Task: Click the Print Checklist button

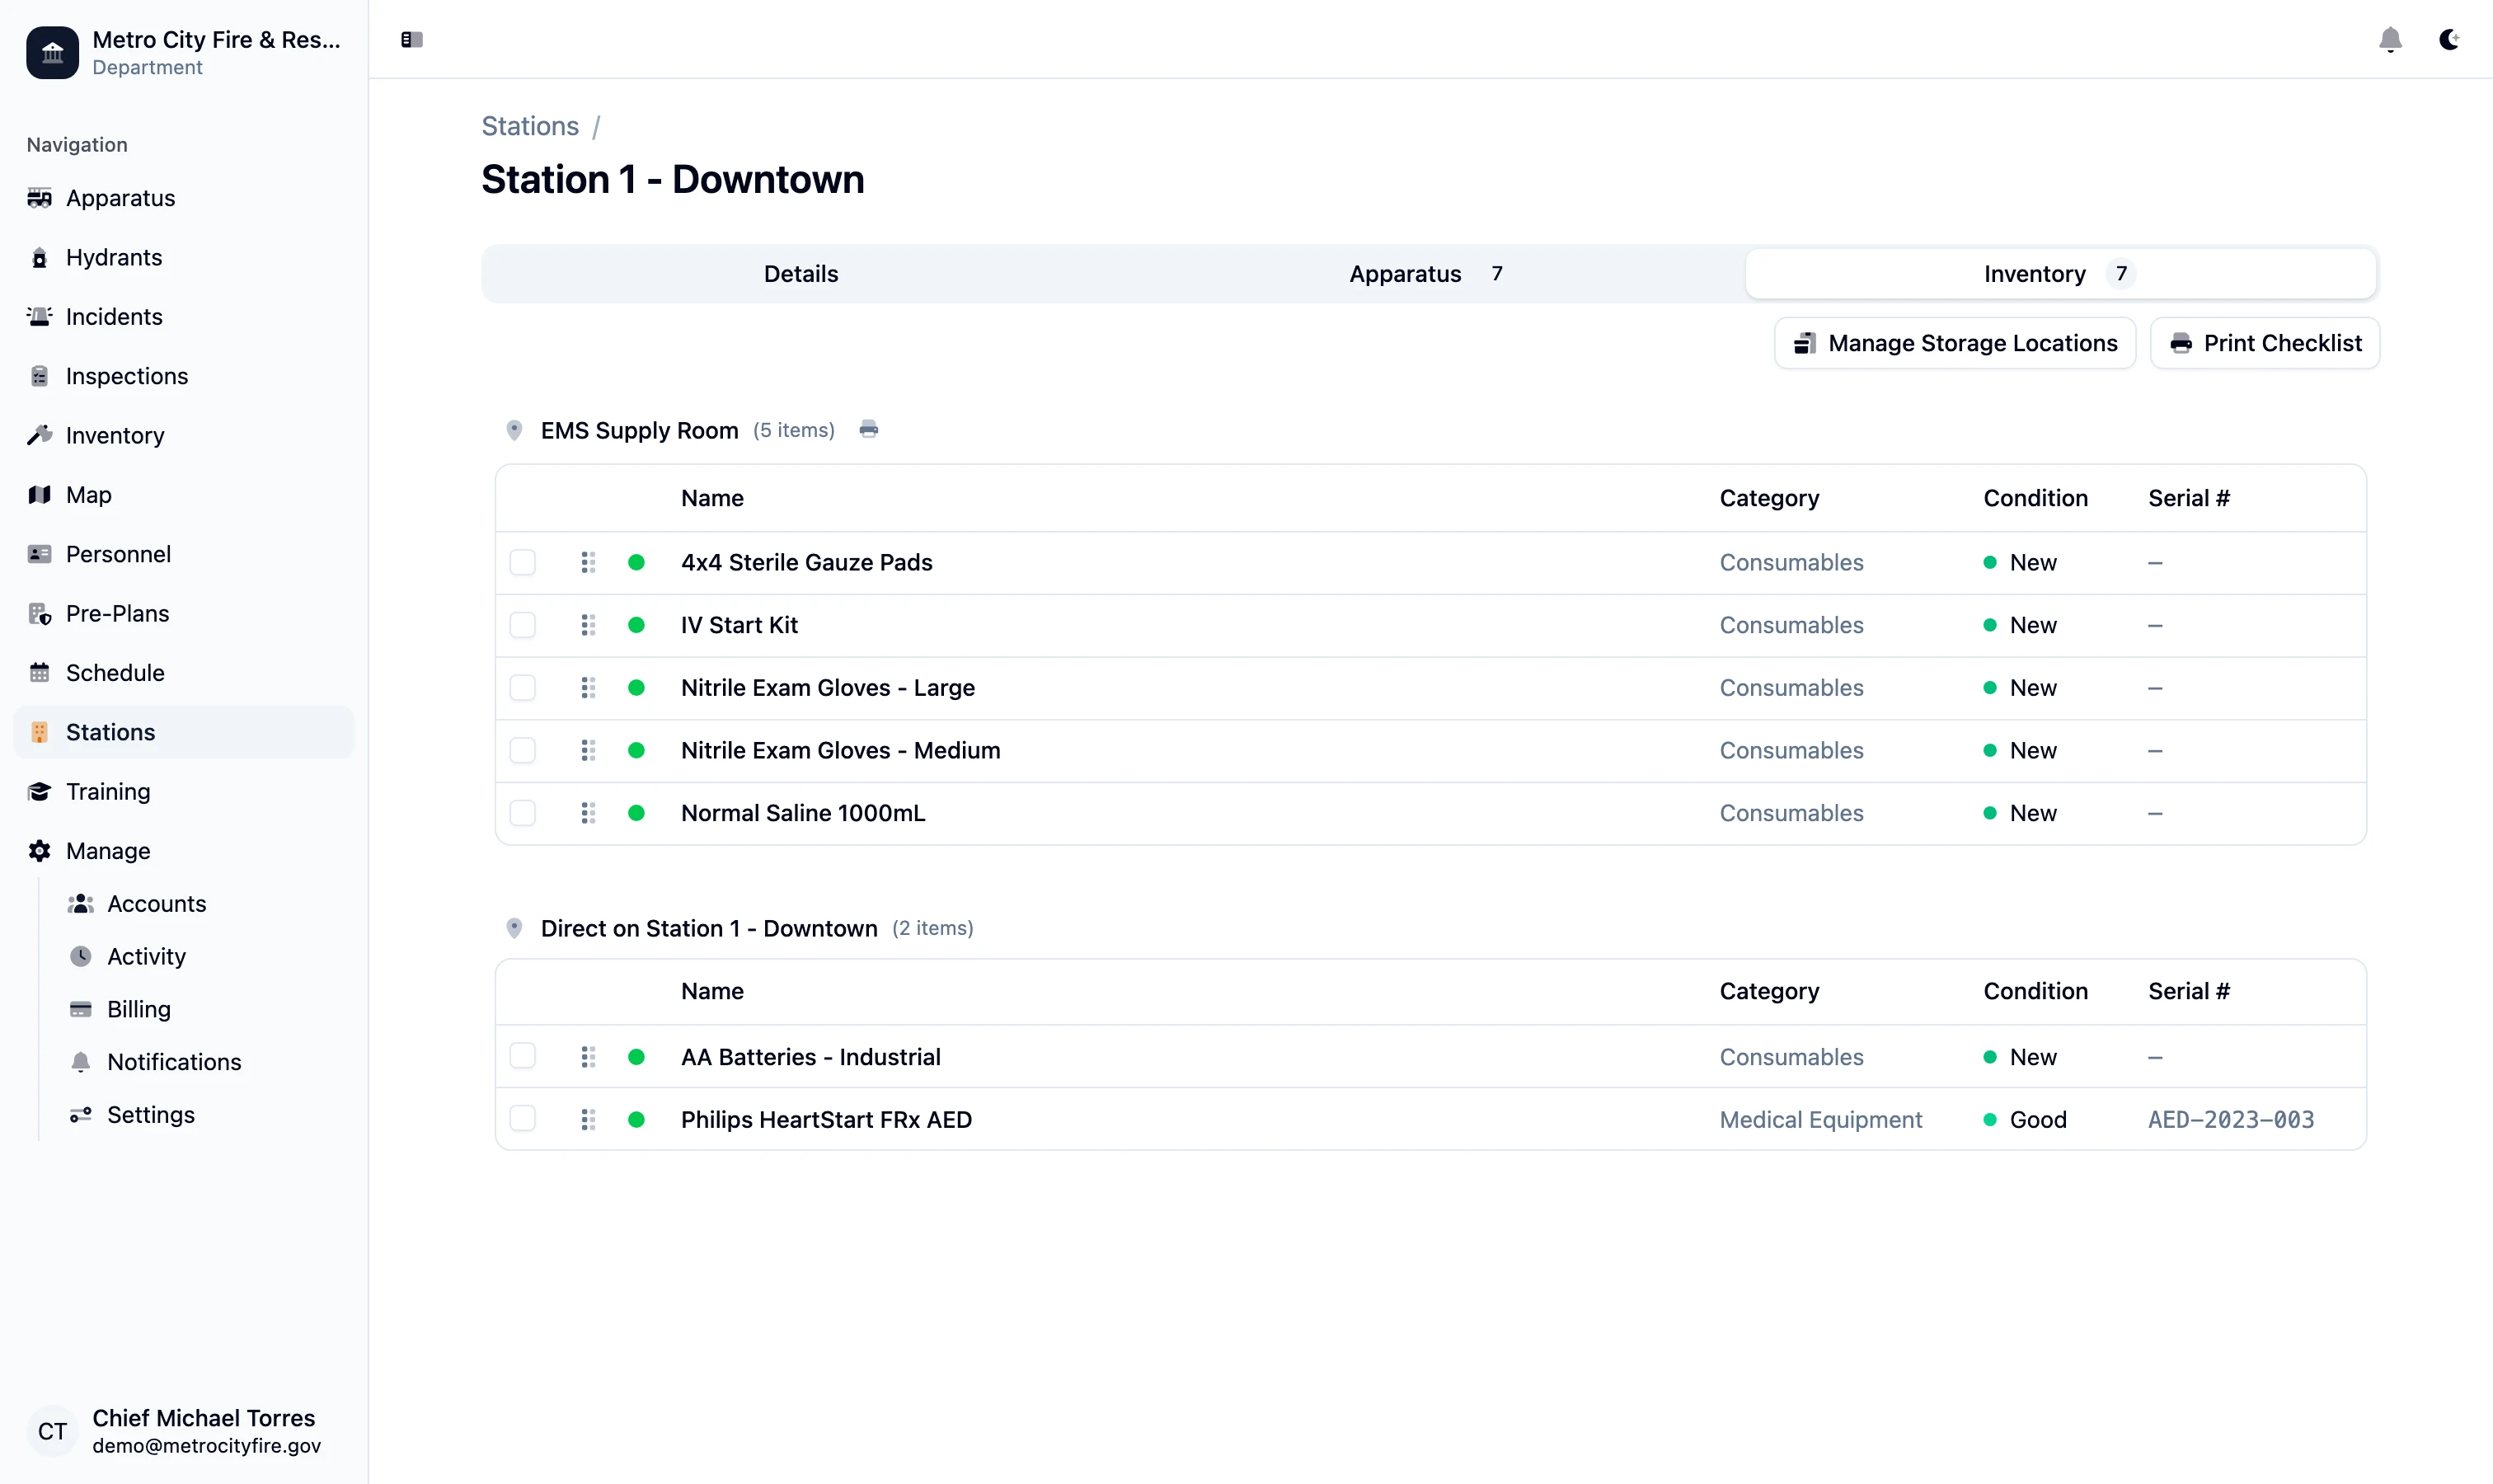Action: 2265,343
